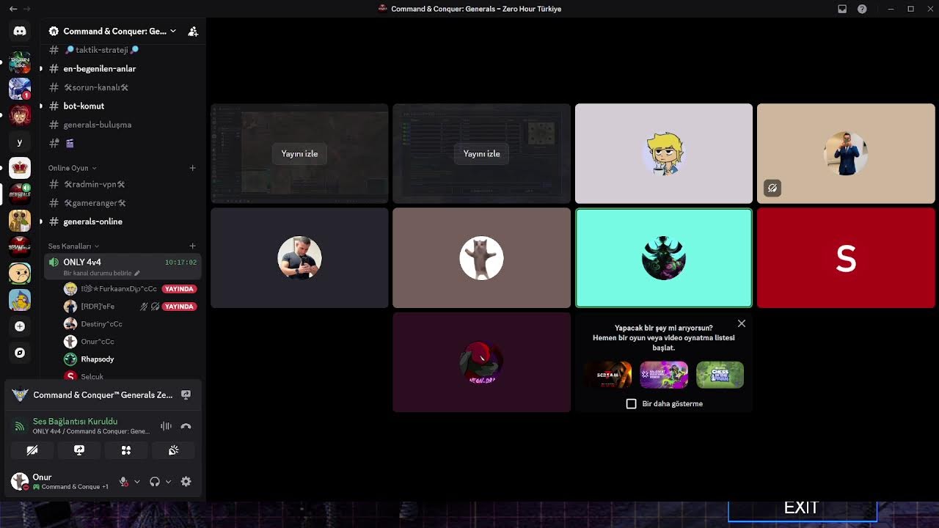939x528 pixels.
Task: Add a channel to Online Oyun category
Action: 193,168
